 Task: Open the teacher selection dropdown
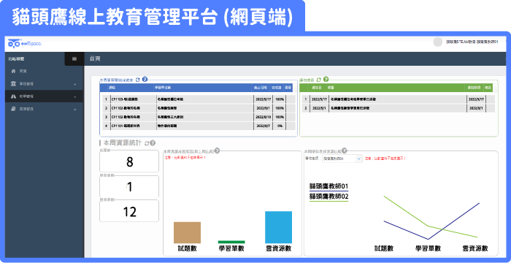pyautogui.click(x=342, y=159)
